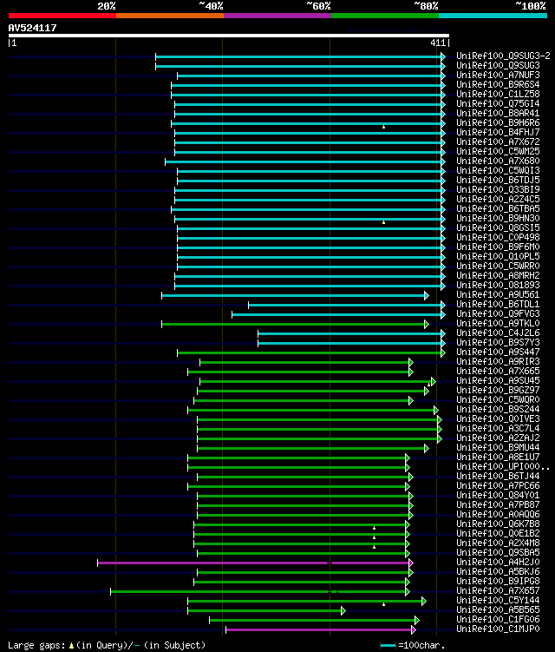
Task: Click UniRef100_C1MJP0 label
Action: point(498,629)
